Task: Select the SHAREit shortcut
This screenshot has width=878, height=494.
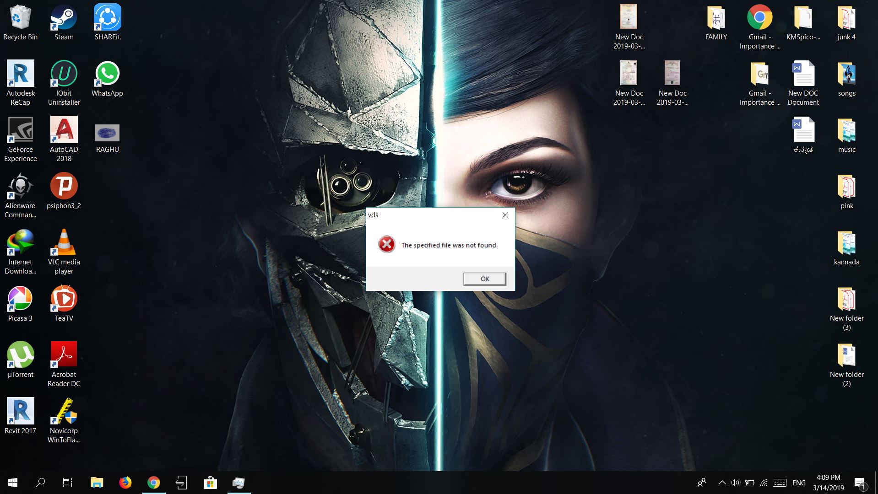Action: tap(107, 23)
